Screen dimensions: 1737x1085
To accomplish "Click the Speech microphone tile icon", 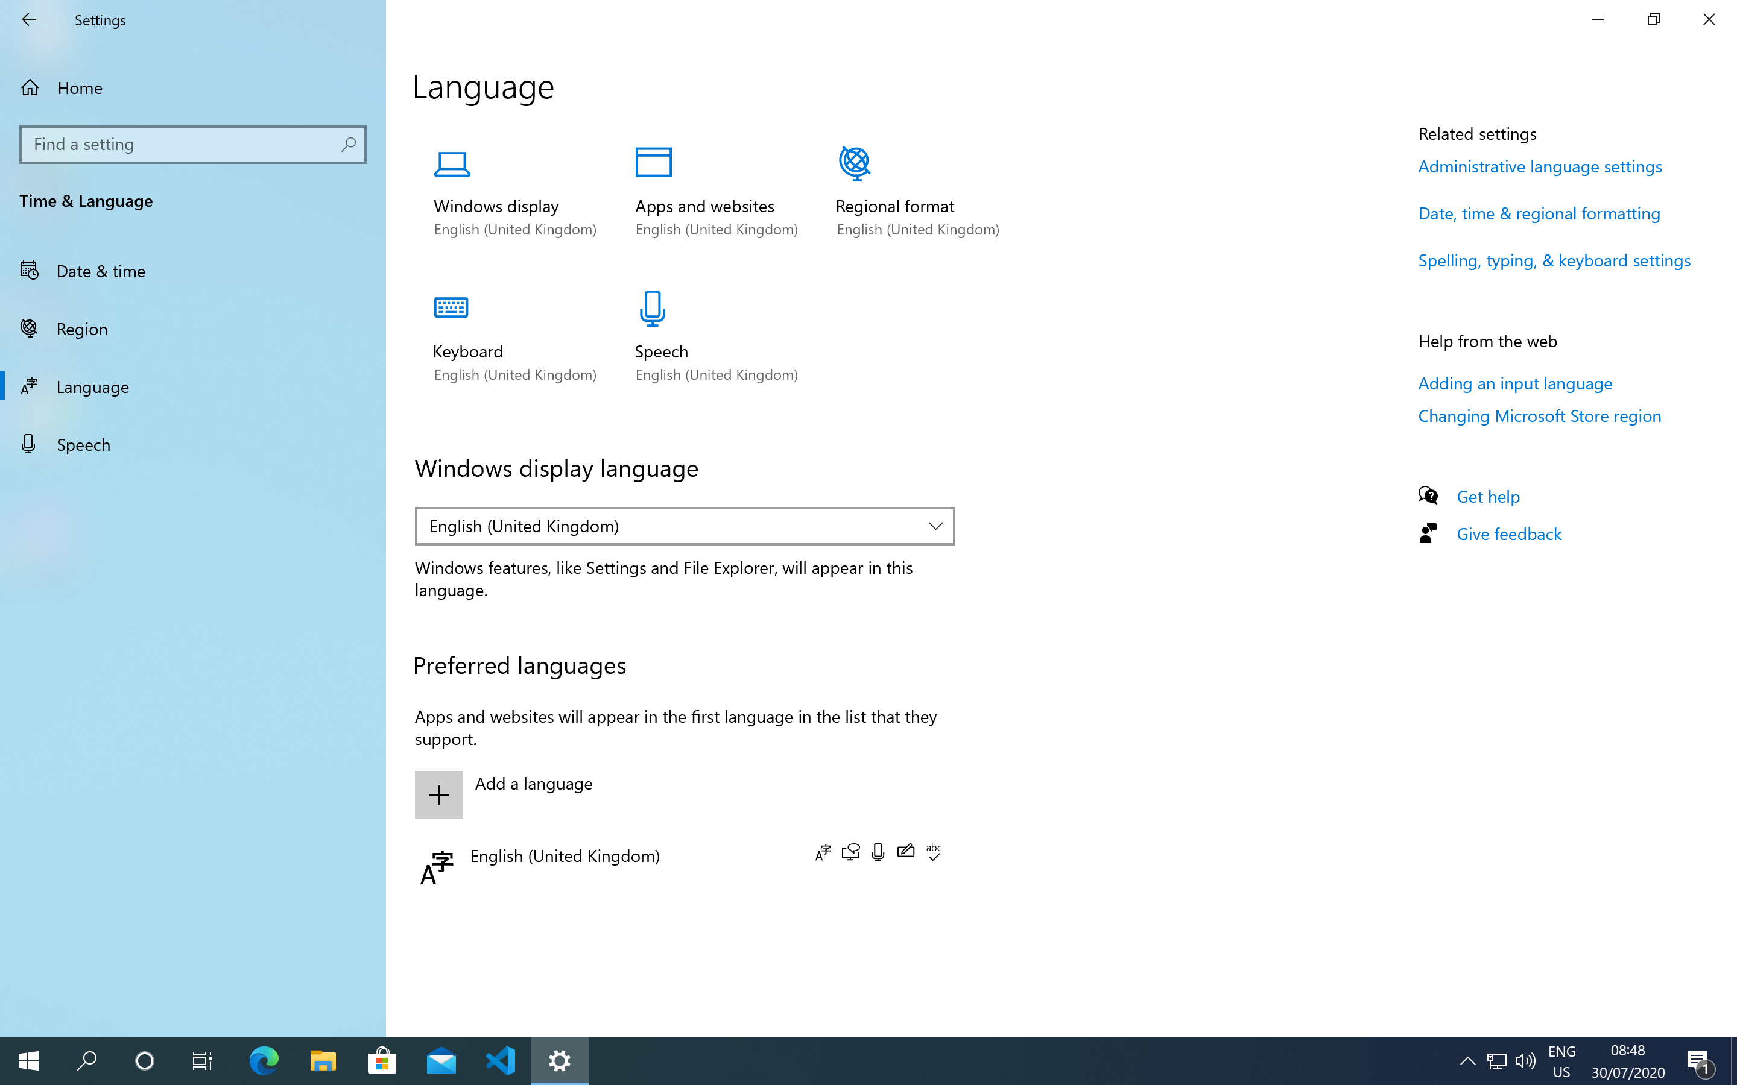I will coord(653,309).
